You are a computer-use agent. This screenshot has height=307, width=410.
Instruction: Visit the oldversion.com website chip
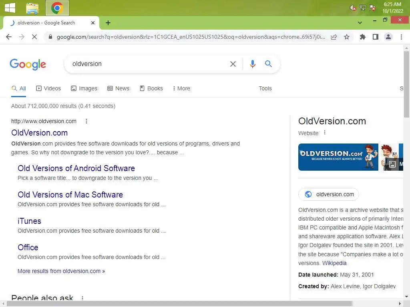329,195
